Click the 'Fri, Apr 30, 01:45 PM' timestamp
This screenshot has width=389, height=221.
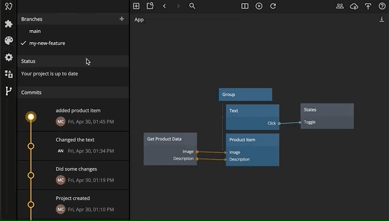point(91,122)
